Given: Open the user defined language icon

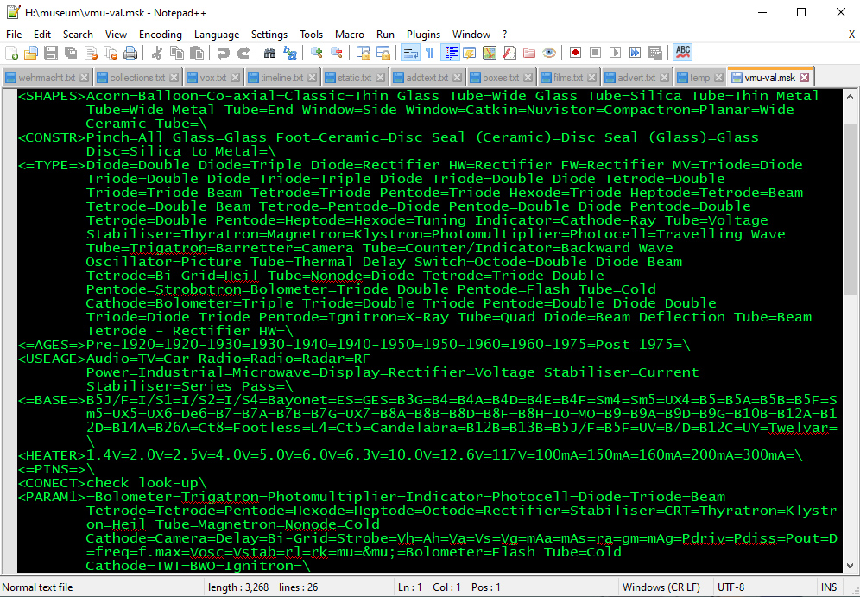Looking at the screenshot, I should point(470,53).
